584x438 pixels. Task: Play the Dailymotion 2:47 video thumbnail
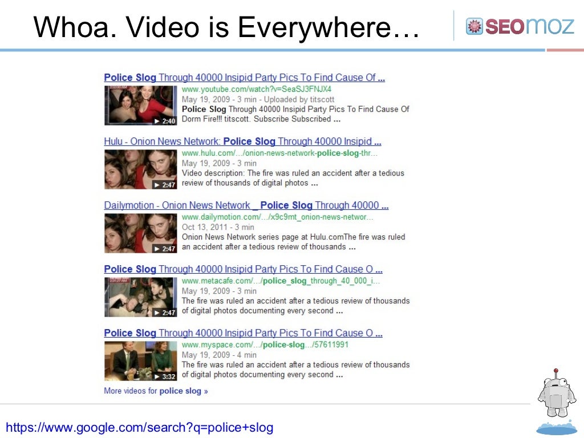point(140,233)
